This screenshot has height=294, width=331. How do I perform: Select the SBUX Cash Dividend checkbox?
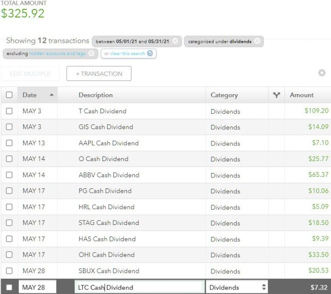[x=9, y=270]
